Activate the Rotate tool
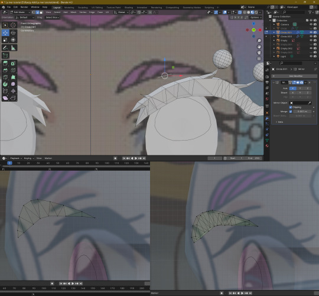The image size is (319, 296). coord(13,32)
